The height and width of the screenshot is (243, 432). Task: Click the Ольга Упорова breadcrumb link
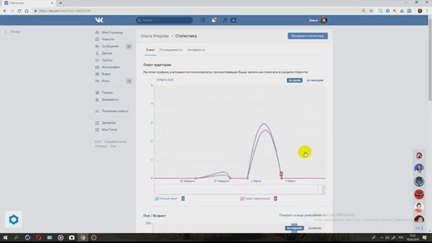pyautogui.click(x=155, y=36)
